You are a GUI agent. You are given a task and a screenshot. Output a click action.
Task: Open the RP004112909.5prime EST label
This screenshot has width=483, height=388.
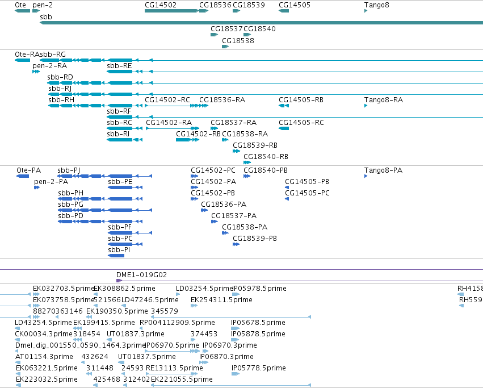pyautogui.click(x=177, y=323)
